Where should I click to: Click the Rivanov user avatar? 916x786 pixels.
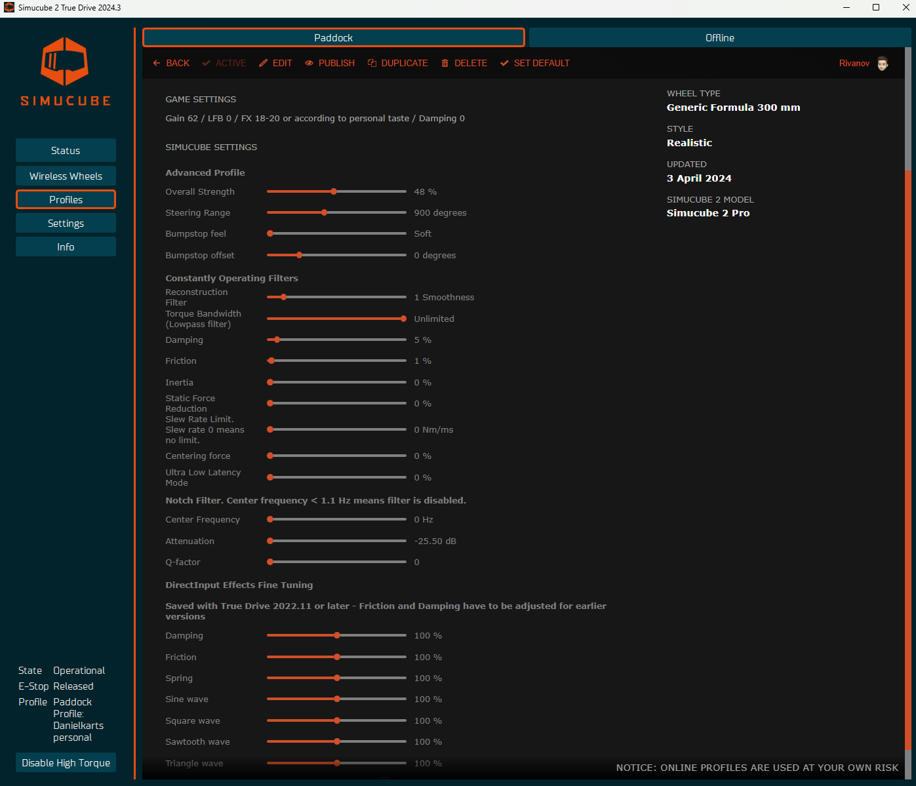click(x=883, y=64)
